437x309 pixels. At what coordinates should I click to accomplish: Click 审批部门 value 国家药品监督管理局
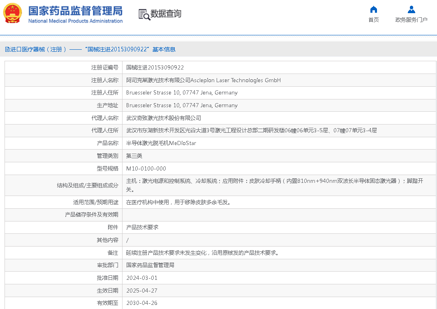point(150,265)
